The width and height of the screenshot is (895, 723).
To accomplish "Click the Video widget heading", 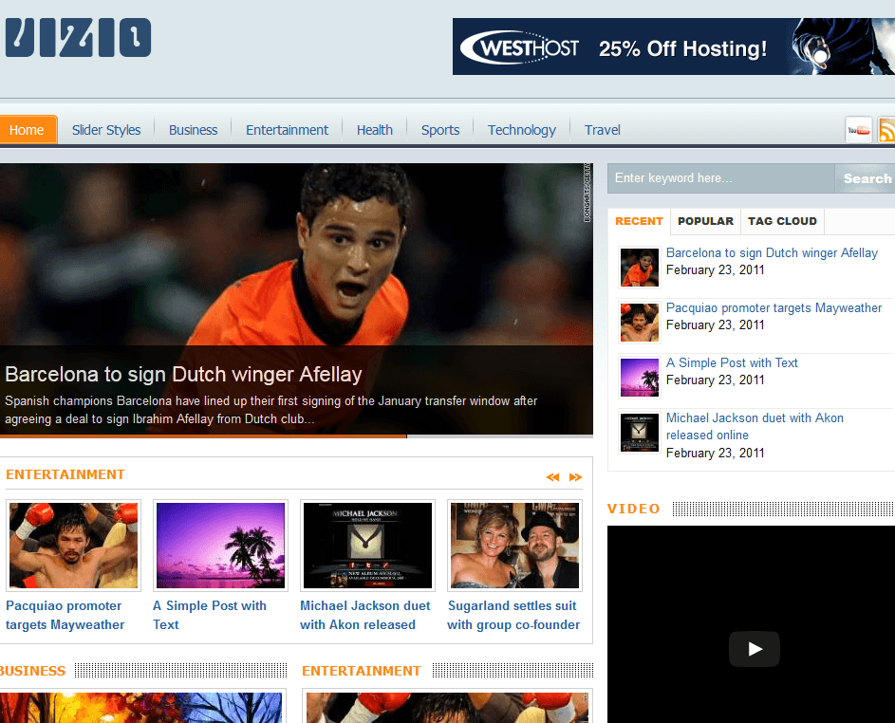I will [x=634, y=509].
